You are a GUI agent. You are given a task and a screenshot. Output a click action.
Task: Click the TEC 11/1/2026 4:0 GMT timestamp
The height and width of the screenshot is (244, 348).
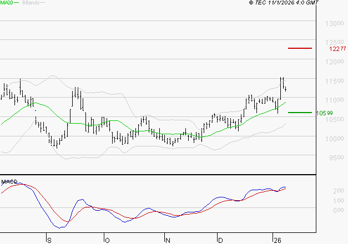point(284,2)
